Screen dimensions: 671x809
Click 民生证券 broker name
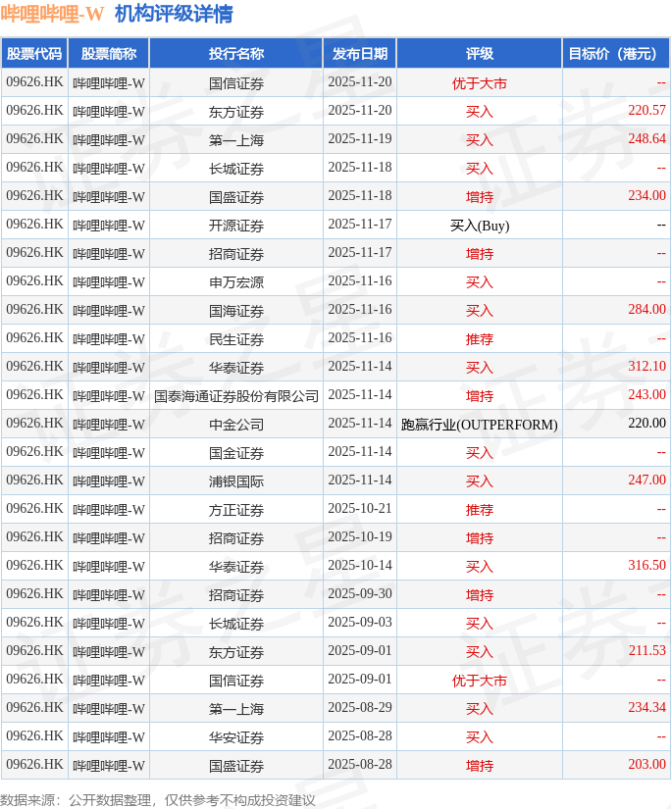click(x=236, y=339)
